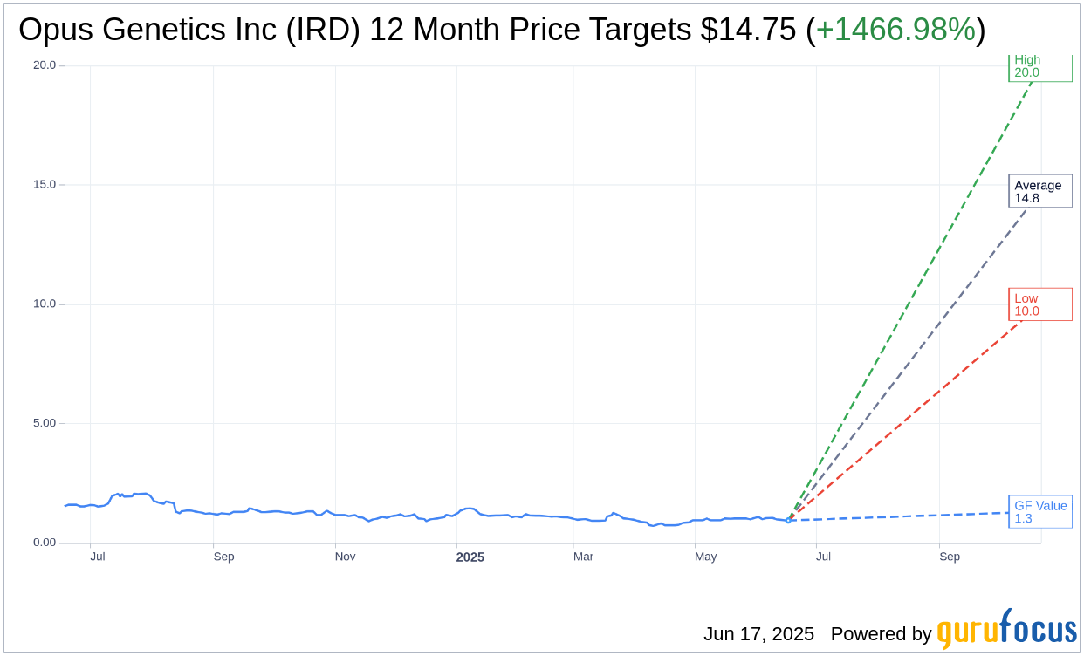Screen dimensions: 1084x656
Task: Click the Low 10.0 target label
Action: [1039, 304]
